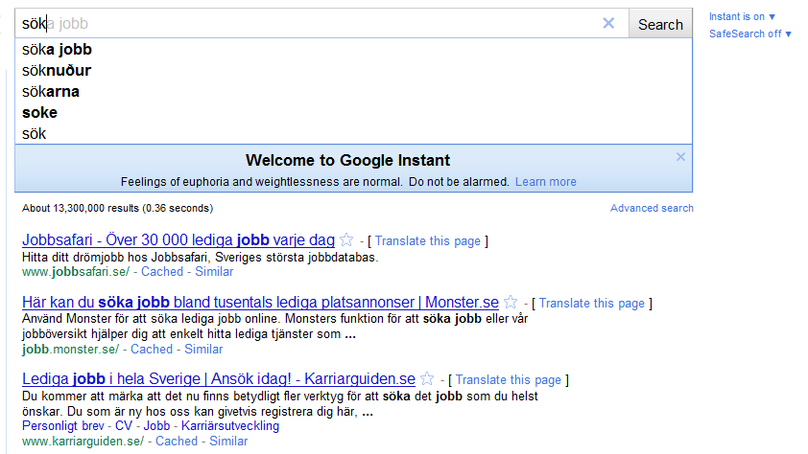Translate the Monster.se page
The width and height of the screenshot is (808, 454).
click(591, 303)
